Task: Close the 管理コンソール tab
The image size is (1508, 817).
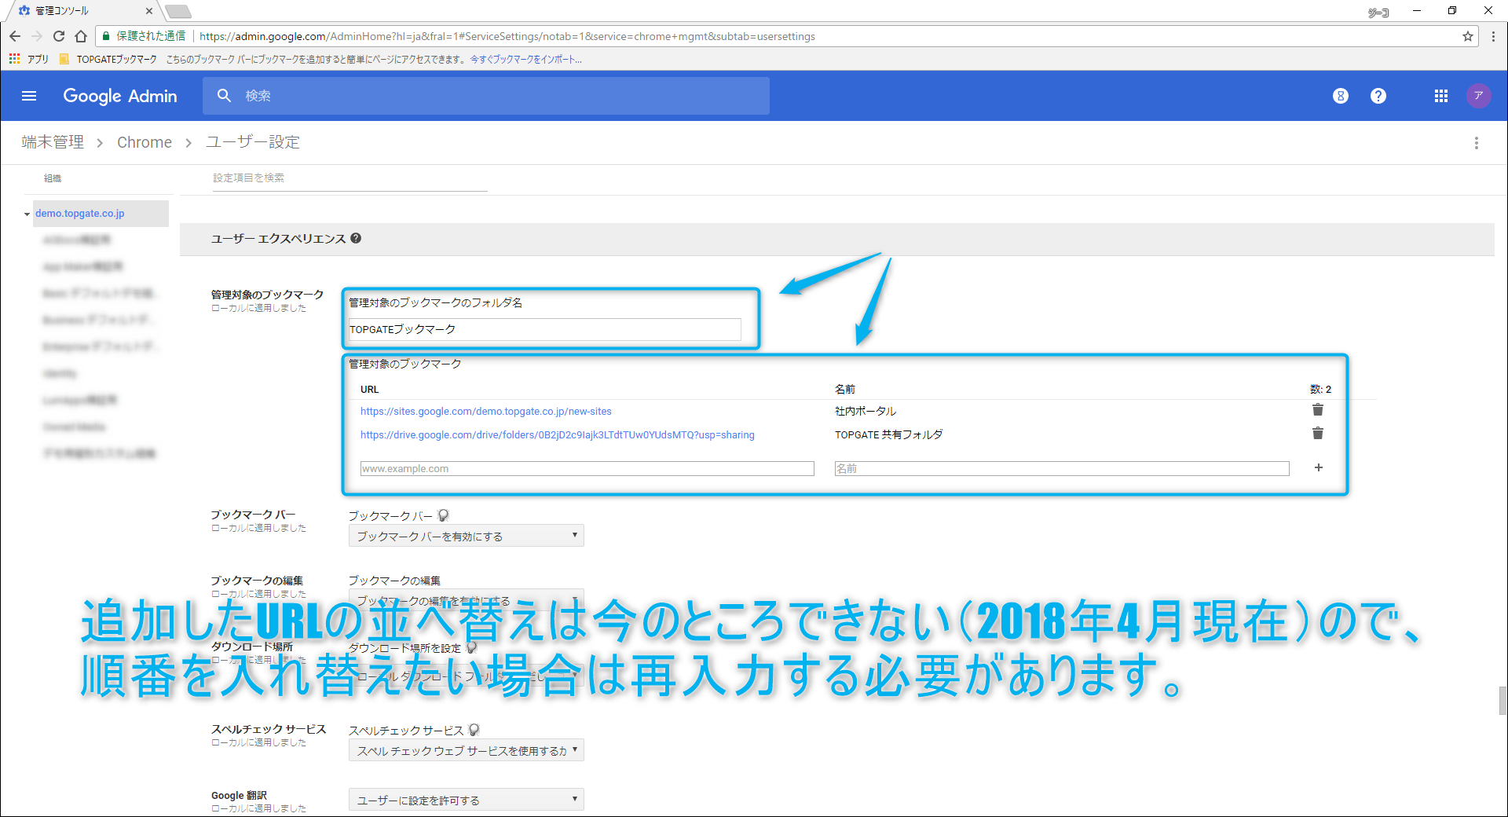Action: click(x=149, y=11)
